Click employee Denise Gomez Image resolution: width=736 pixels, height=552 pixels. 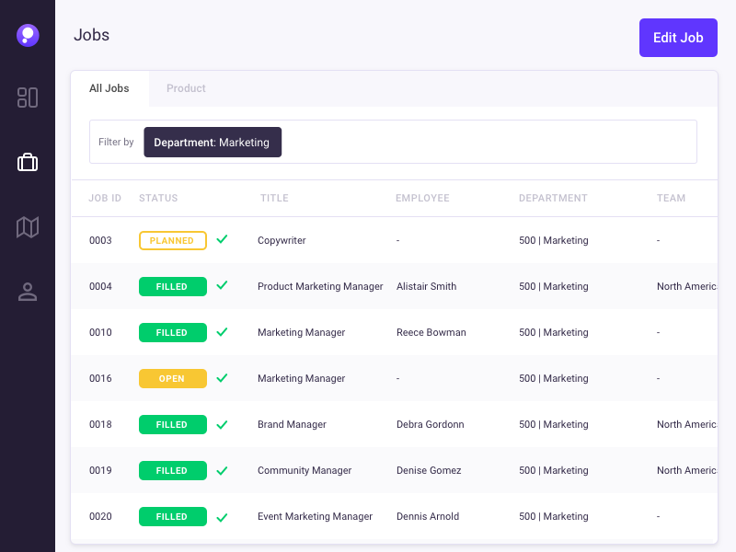point(429,470)
